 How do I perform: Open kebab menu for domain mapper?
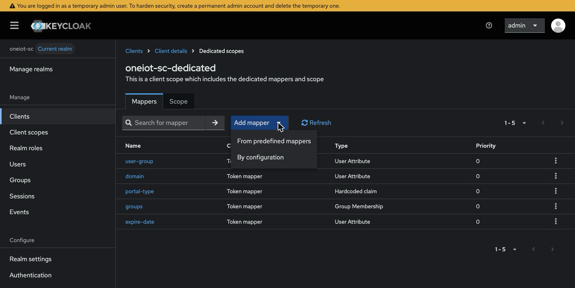coord(556,176)
